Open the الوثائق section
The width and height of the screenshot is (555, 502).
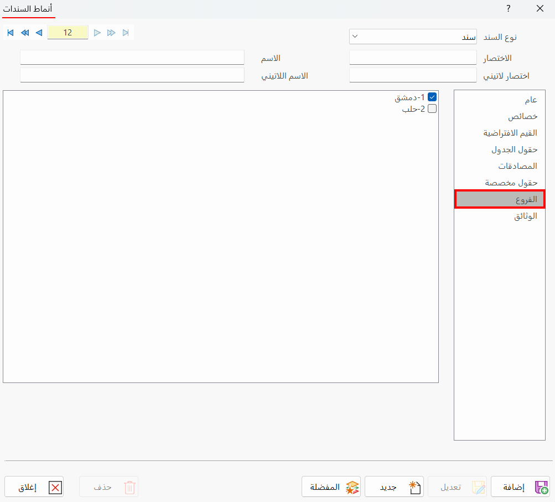pos(500,216)
